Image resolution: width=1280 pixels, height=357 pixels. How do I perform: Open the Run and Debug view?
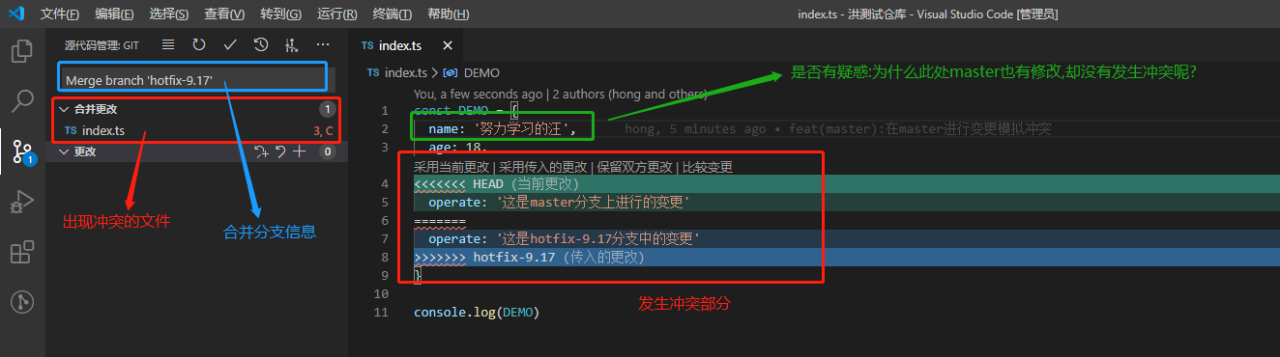tap(21, 203)
